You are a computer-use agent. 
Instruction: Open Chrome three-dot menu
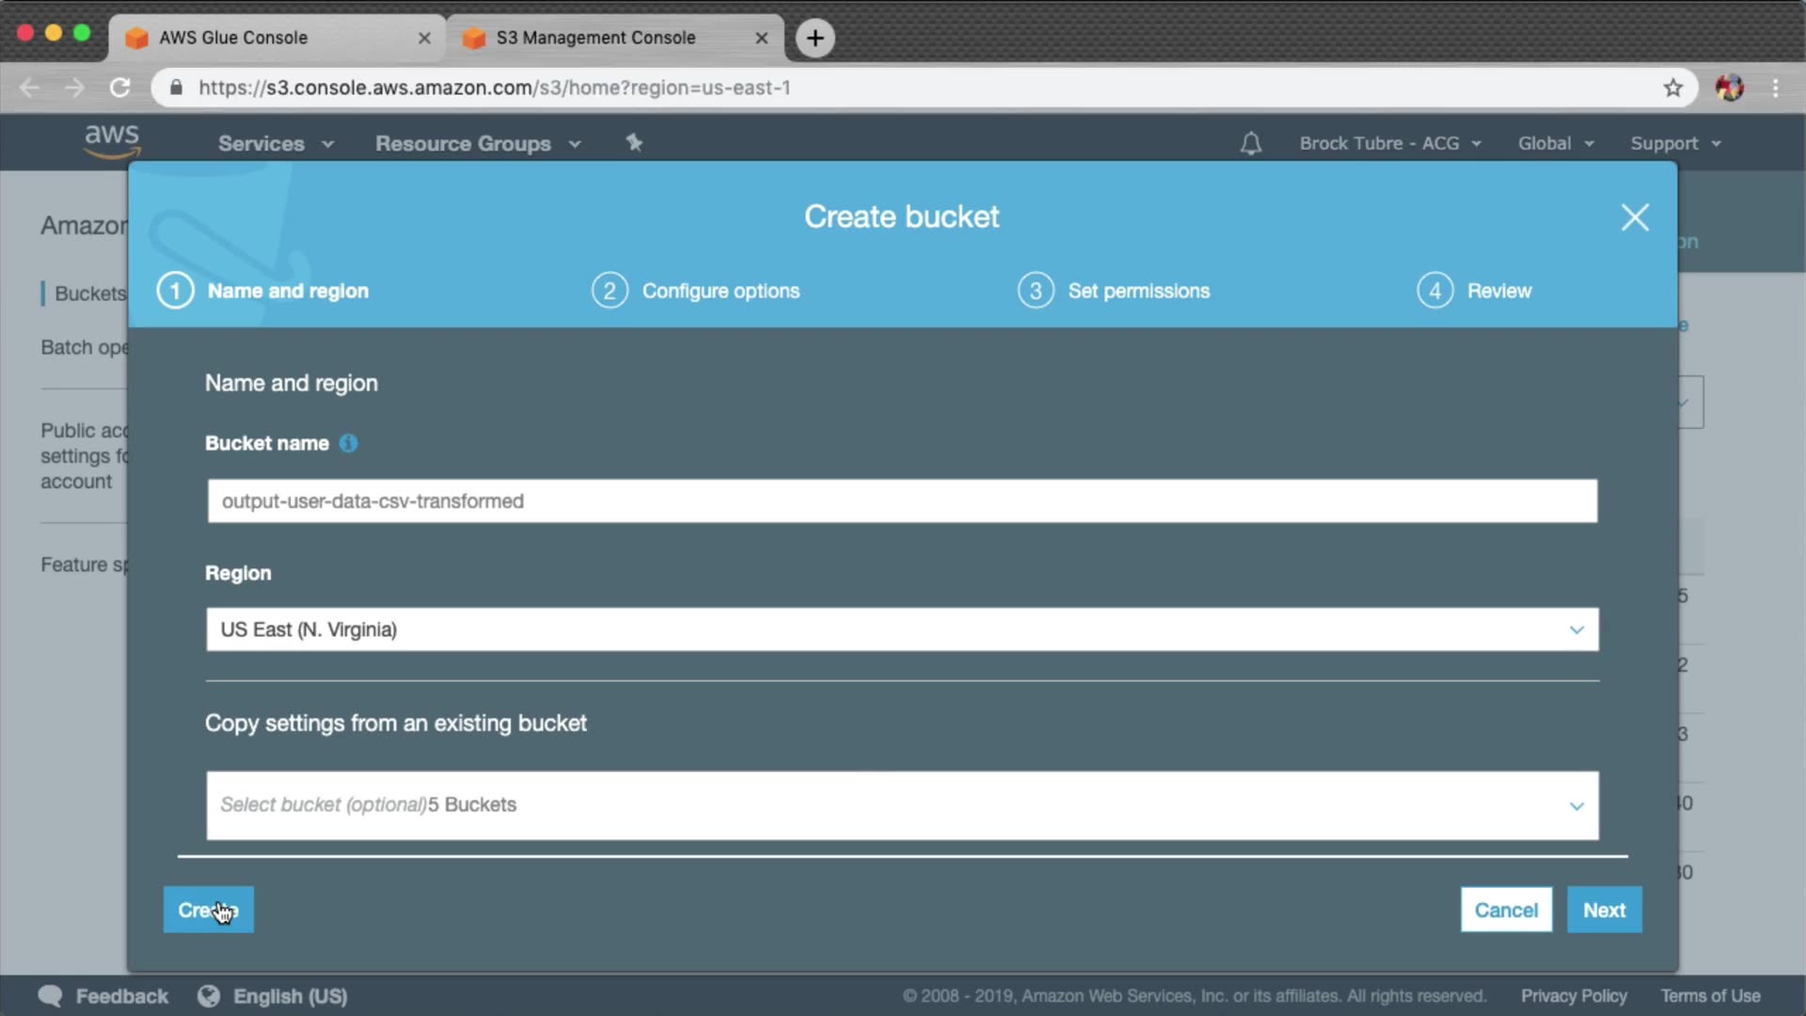pos(1775,87)
